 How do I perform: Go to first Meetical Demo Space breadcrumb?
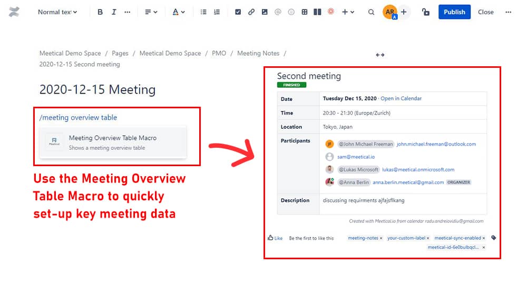pyautogui.click(x=70, y=53)
